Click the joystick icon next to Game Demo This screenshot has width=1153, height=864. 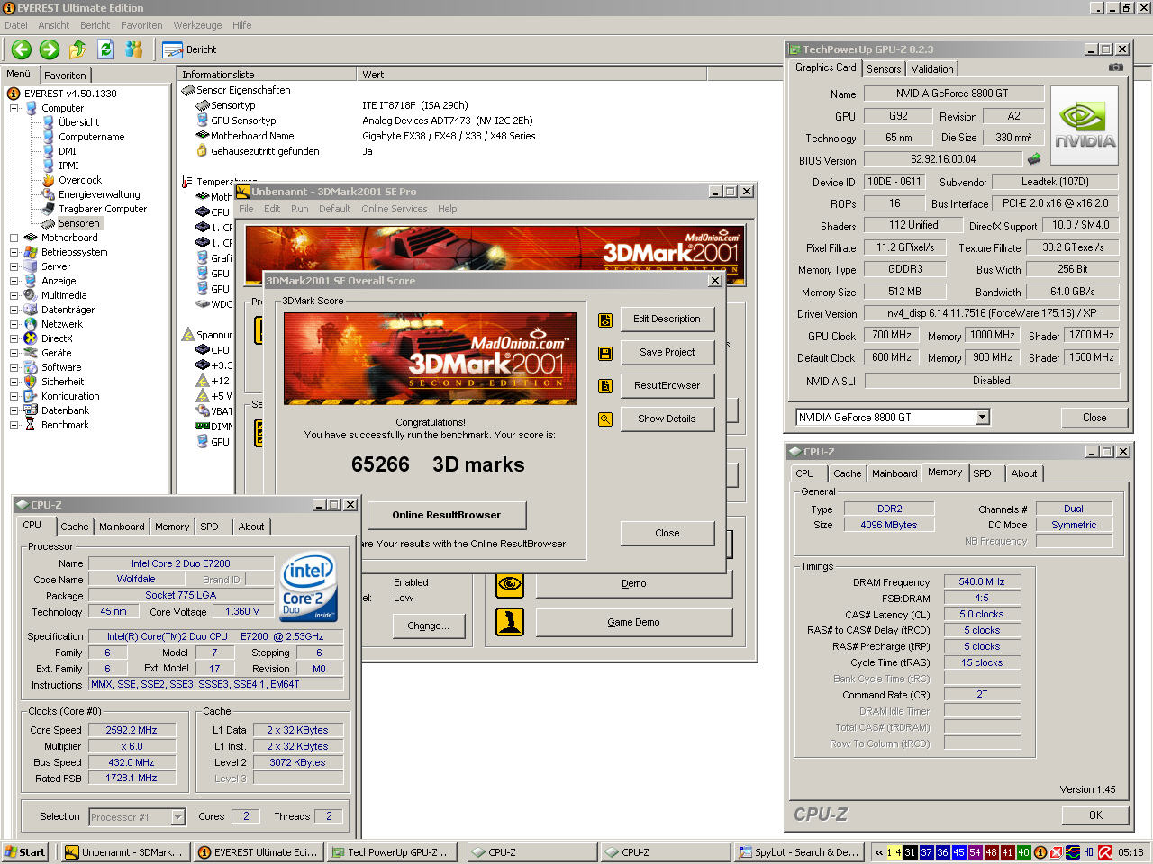[x=510, y=622]
